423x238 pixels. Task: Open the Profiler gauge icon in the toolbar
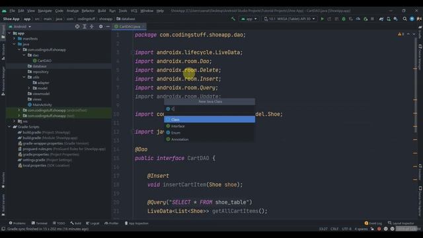[358, 19]
